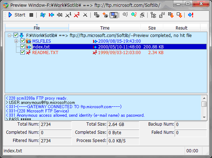Click the Completed Size field 0 Byte
This screenshot has width=212, height=158.
[x=123, y=133]
